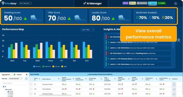The image size is (183, 97).
Task: Click the Evening legend color swatch
Action: click(x=53, y=67)
